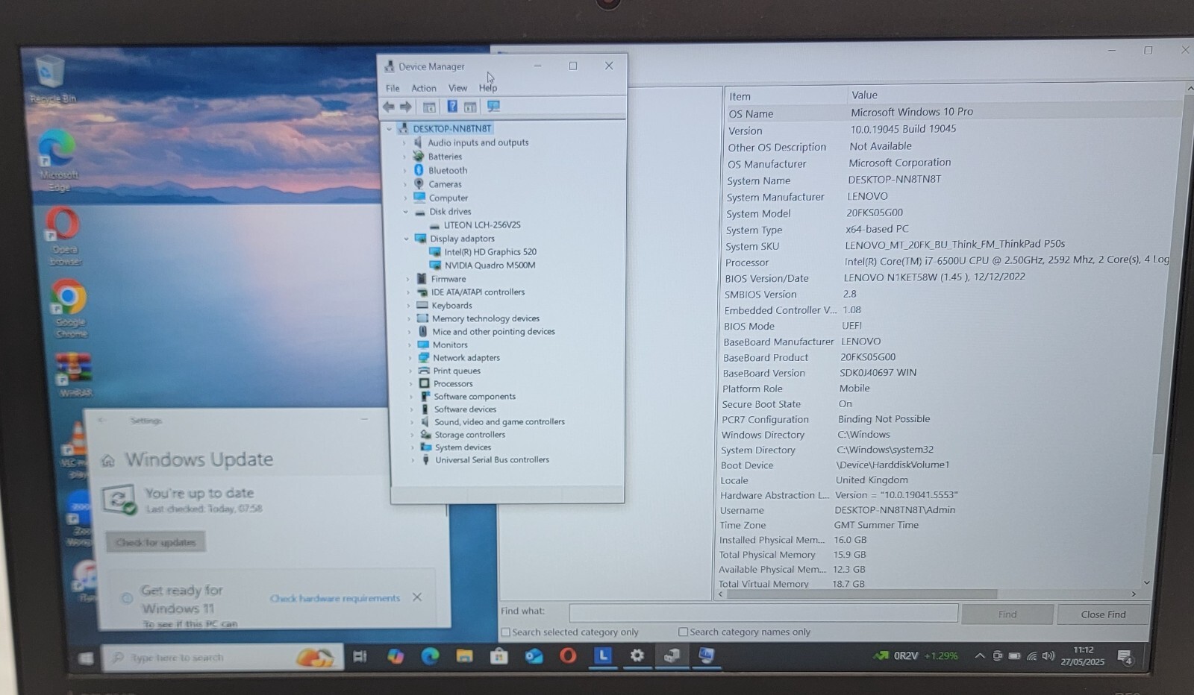Open WinRAR desktop shortcut

click(75, 374)
